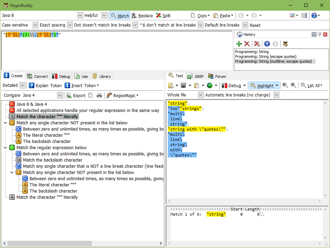330x248 pixels.
Task: Click the Explain Token button
Action: click(45, 85)
